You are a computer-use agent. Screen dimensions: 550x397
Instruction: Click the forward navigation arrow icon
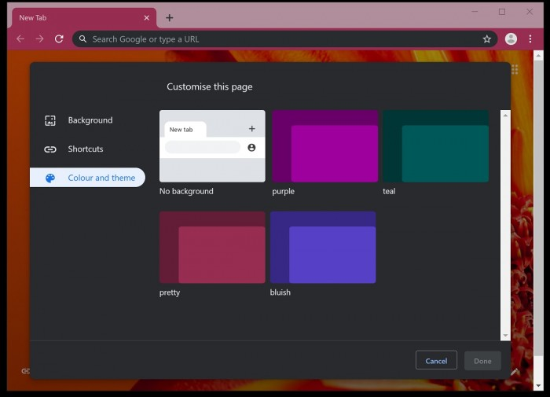(39, 39)
